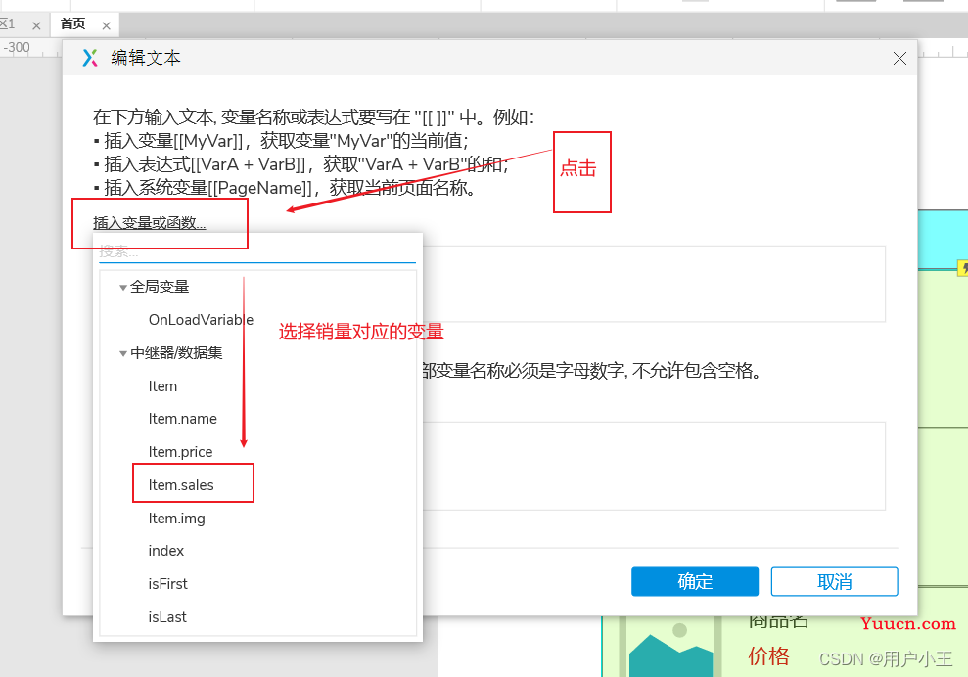Select the Item variable
The image size is (968, 677).
(162, 386)
